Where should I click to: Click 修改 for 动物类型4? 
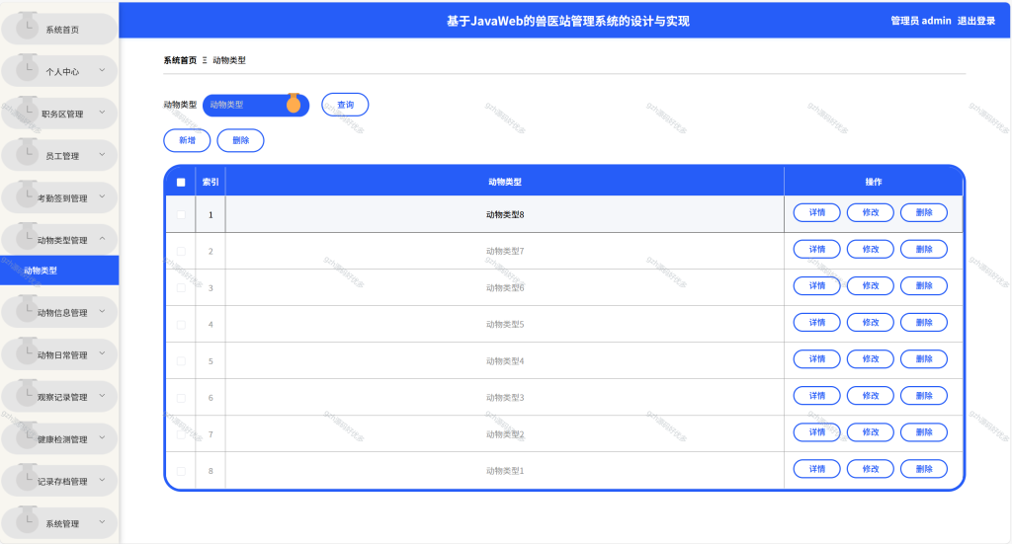pos(871,359)
